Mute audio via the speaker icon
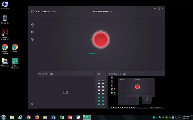Image resolution: width=193 pixels, height=120 pixels. (x=99, y=74)
